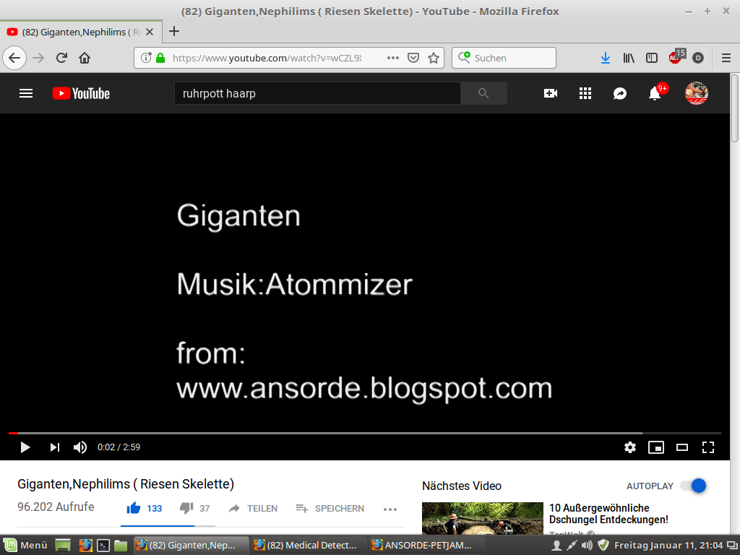Click the green padlock security icon

pos(160,58)
